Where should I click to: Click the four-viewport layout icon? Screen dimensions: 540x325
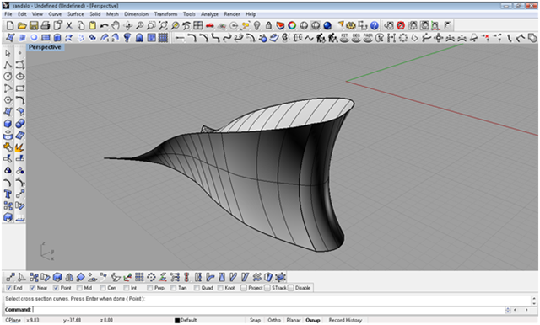[198, 26]
